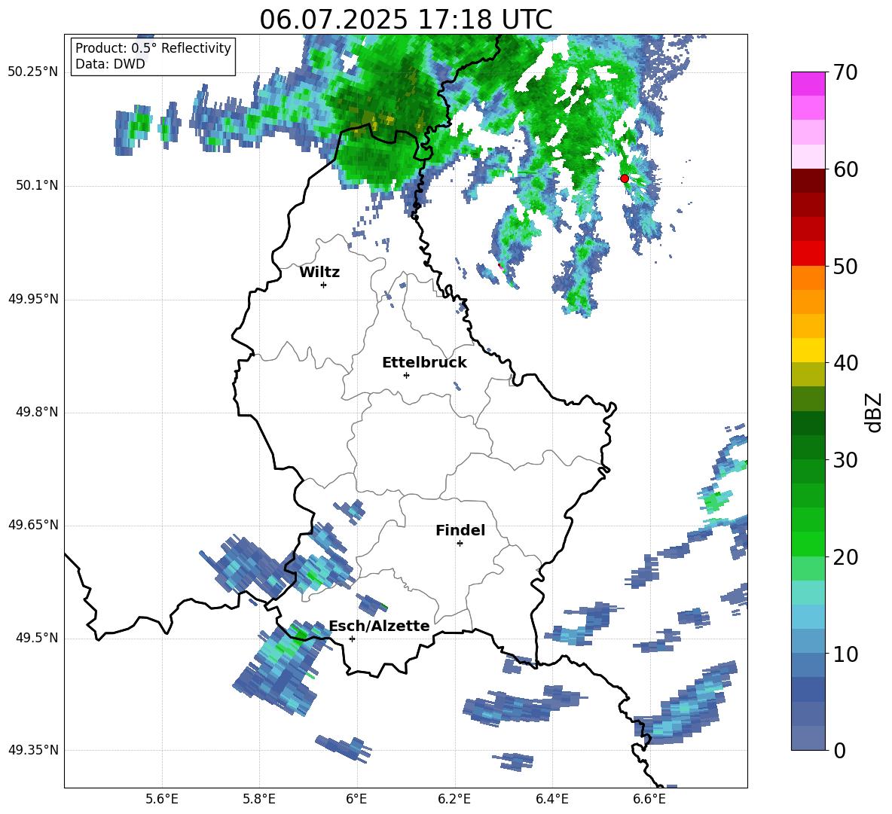The image size is (892, 814).
Task: Click the Esch/Alzette city label
Action: click(x=379, y=626)
